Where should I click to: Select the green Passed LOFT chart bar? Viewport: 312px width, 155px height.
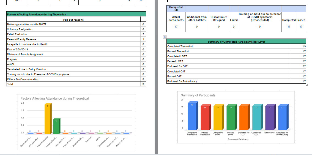pos(231,117)
